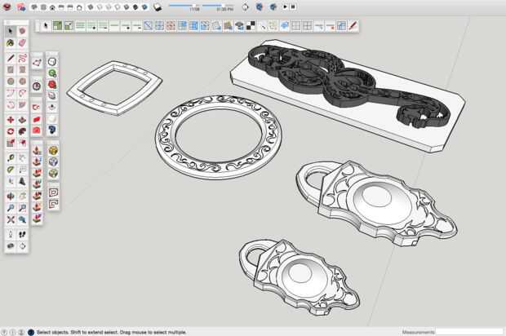Viewport: 506px width, 336px height.
Task: Select the Zoom Window tool
Action: [22, 208]
